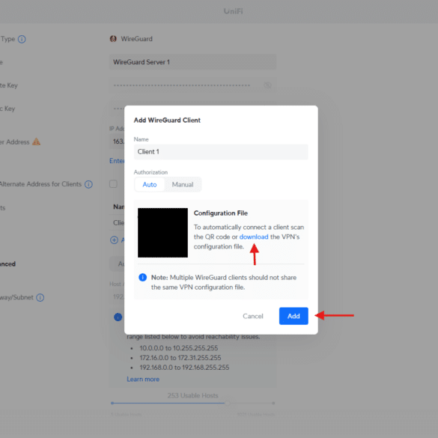Viewport: 438px width, 438px height.
Task: Click the download configuration file link
Action: (x=254, y=237)
